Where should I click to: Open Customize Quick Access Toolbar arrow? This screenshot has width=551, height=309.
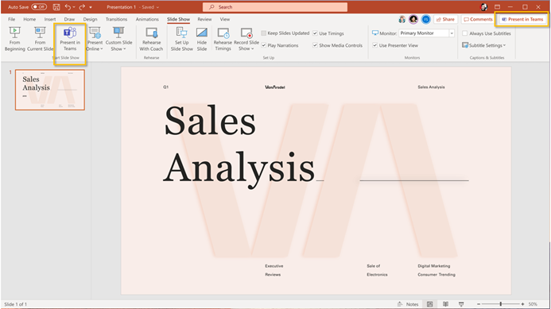click(x=91, y=7)
